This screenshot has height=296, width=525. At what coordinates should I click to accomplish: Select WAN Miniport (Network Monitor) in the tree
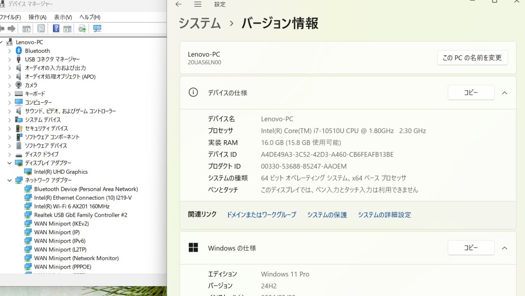(x=76, y=258)
